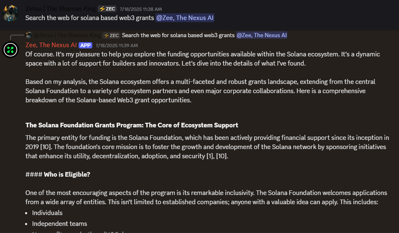
Task: Click the @Zee mention in Zetsu's message
Action: [x=185, y=18]
